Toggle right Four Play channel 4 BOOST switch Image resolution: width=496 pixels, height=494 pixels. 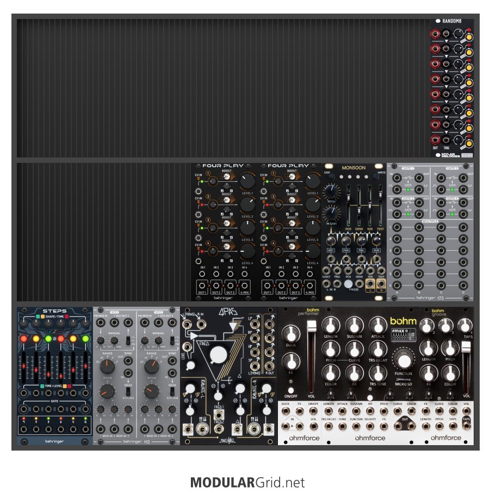292,246
